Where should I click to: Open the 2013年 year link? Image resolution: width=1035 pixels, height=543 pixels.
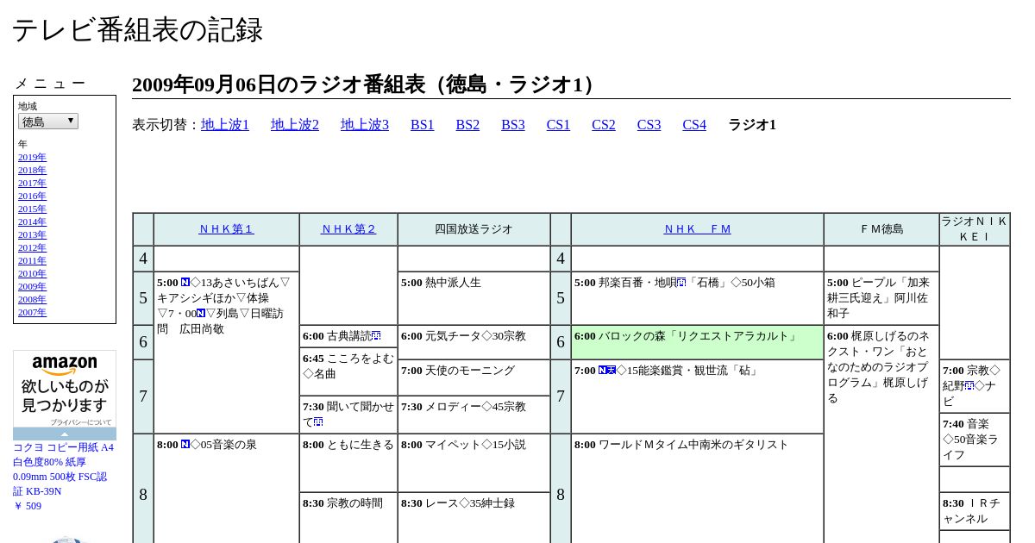(32, 234)
